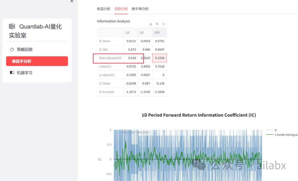298x181 pixels.
Task: Open the 单因子分析 sidebar page
Action: tap(37, 61)
